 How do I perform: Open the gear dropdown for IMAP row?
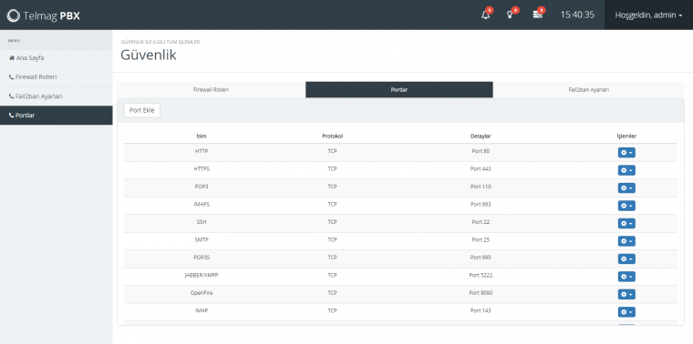(x=626, y=312)
